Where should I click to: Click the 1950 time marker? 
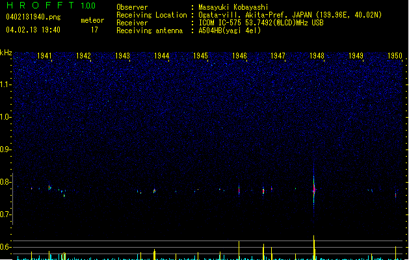pyautogui.click(x=395, y=55)
